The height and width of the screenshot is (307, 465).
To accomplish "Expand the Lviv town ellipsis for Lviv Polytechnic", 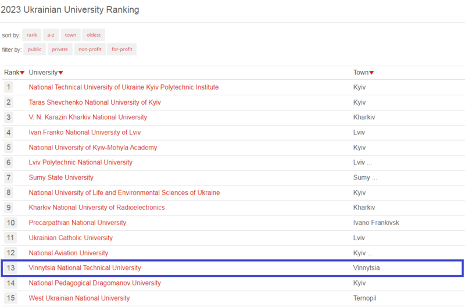I will click(369, 162).
